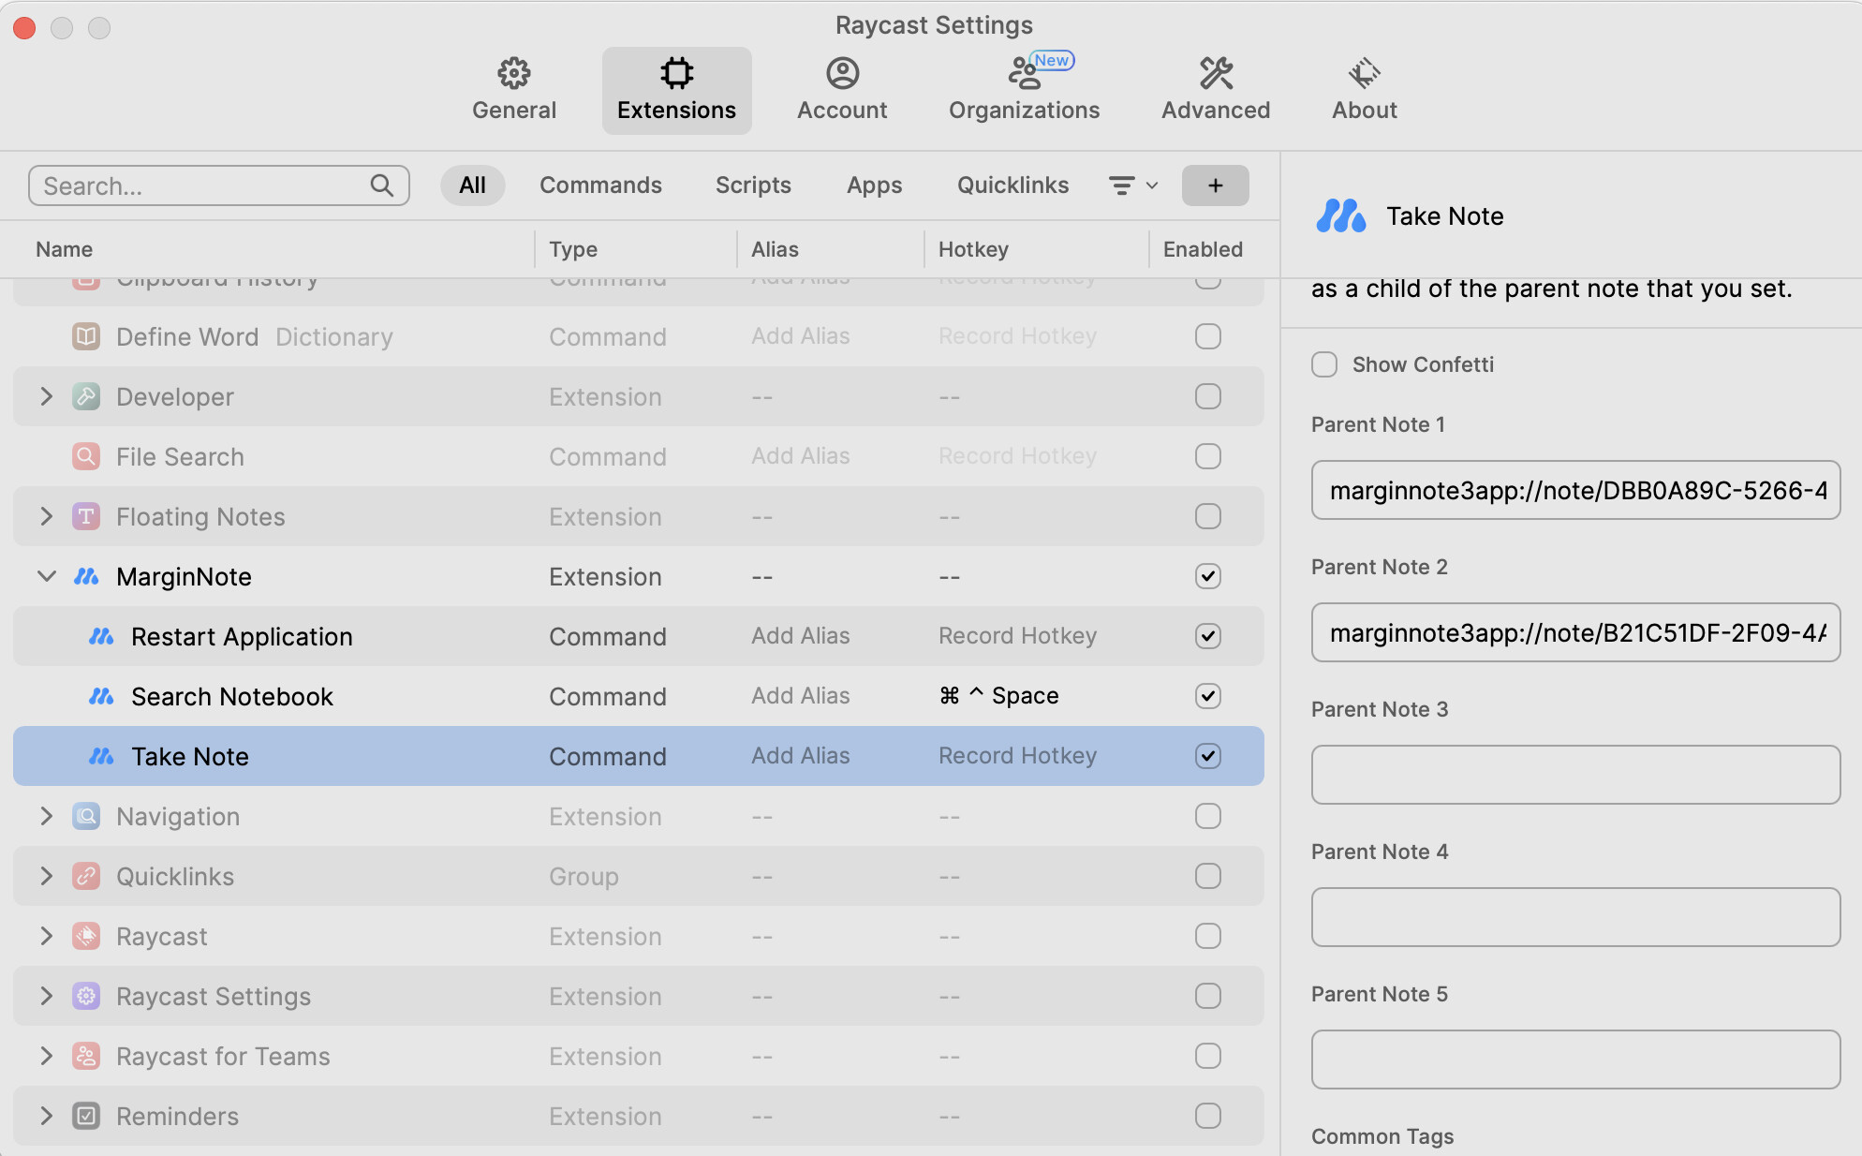The image size is (1862, 1156).
Task: Open the About tab
Action: [x=1365, y=90]
